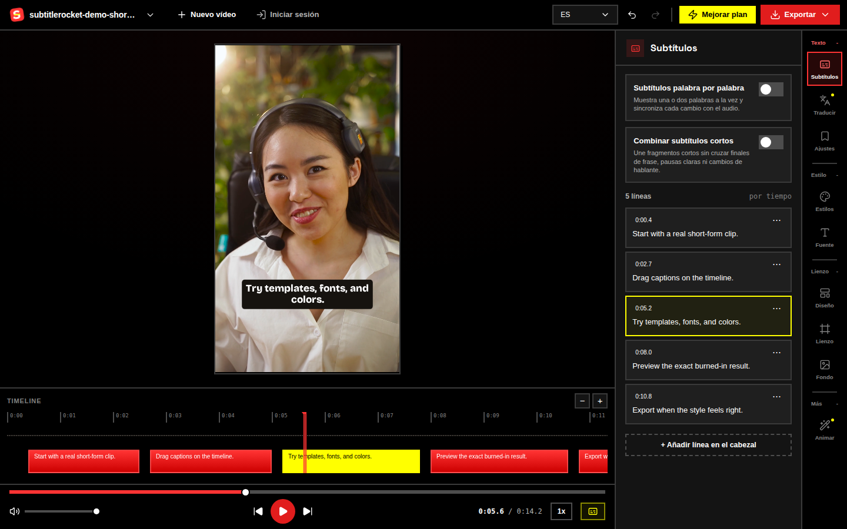The height and width of the screenshot is (529, 847).
Task: Toggle captions display button near speed control
Action: point(593,511)
